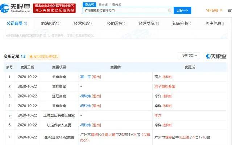Clear the search box with the X icon

[x=170, y=10]
